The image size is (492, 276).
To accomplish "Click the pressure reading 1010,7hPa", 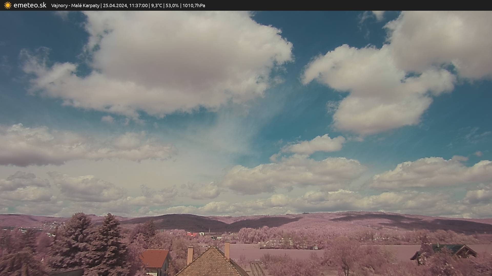I will [194, 6].
